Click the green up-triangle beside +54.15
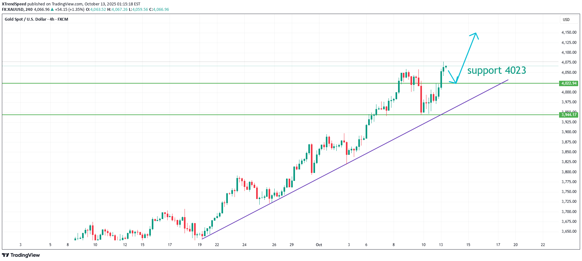 [52, 10]
